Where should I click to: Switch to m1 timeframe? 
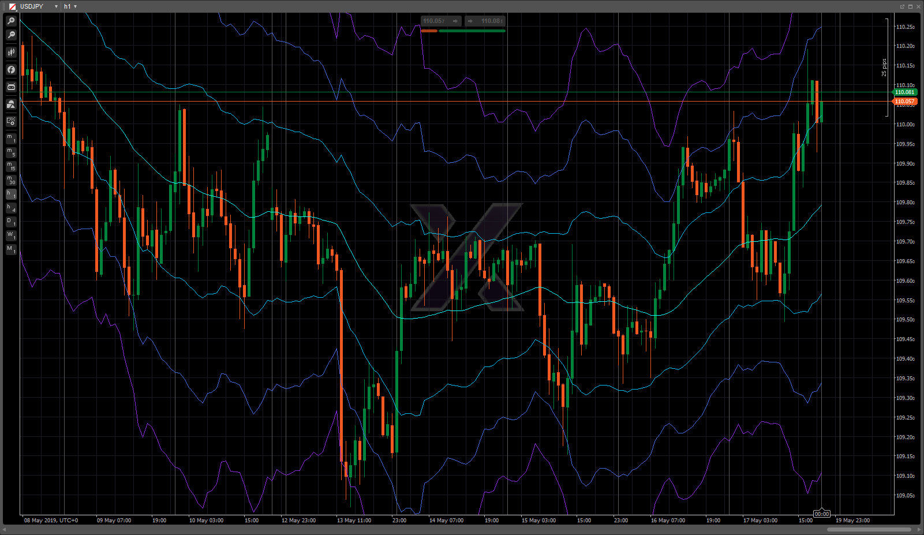tap(11, 139)
